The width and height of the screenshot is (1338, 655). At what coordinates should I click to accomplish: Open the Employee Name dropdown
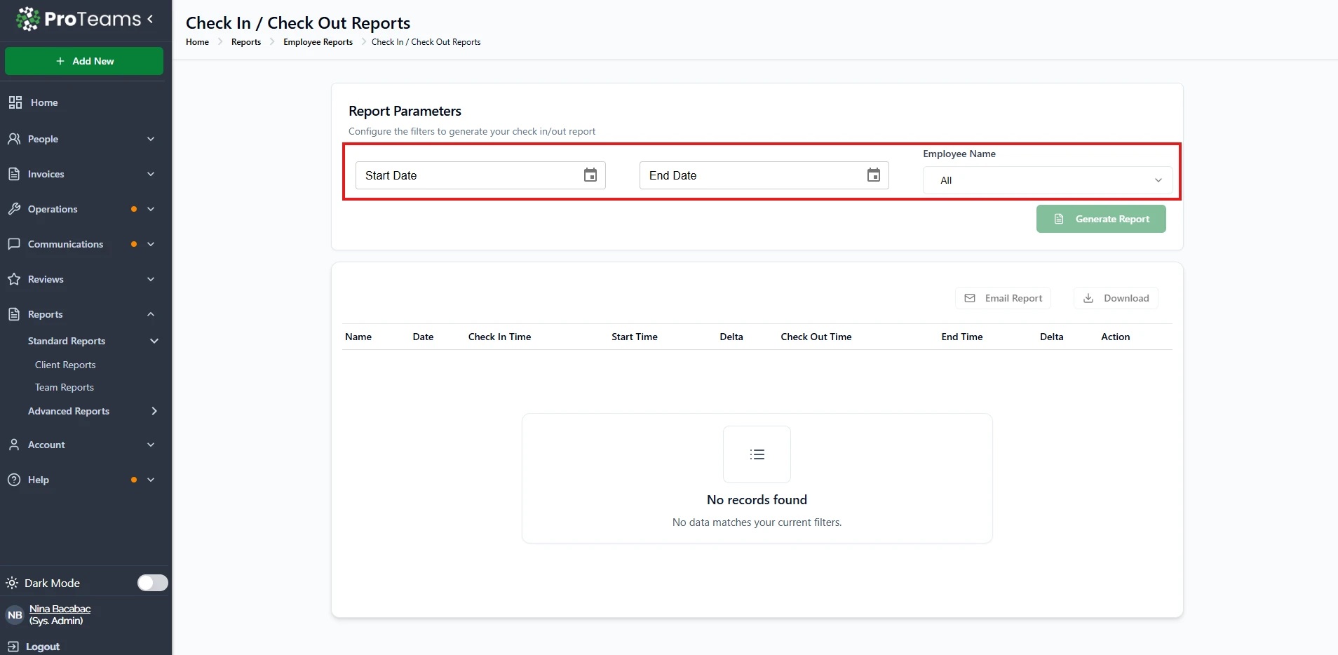click(x=1048, y=180)
